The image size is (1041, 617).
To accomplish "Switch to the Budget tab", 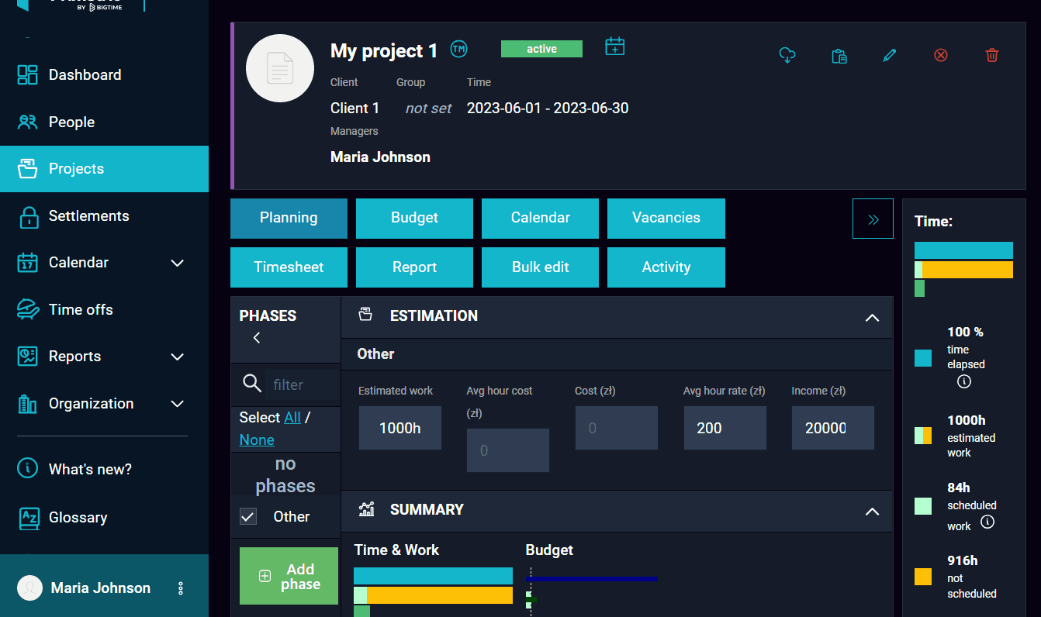I will click(414, 218).
